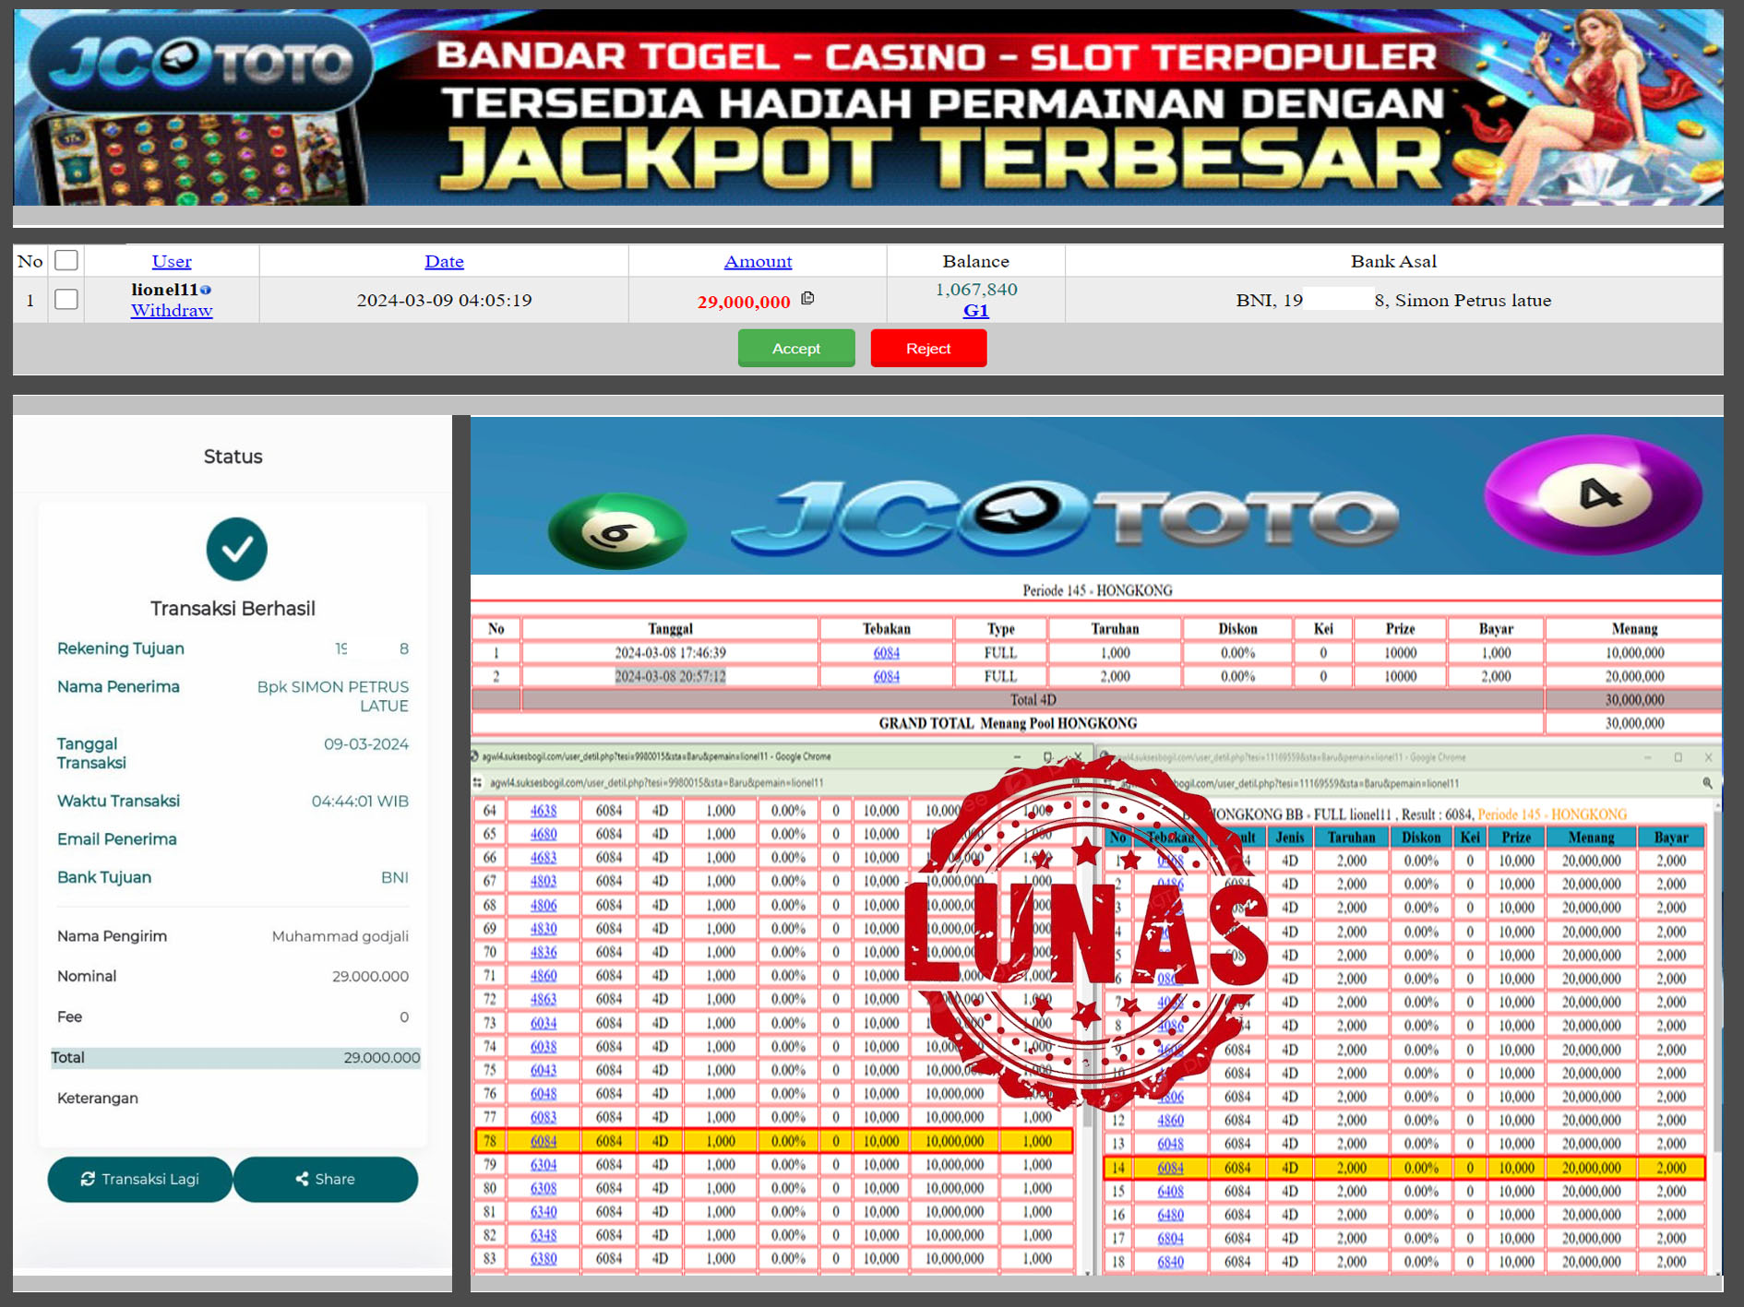Open the 6034 link in row 73

[x=544, y=1023]
